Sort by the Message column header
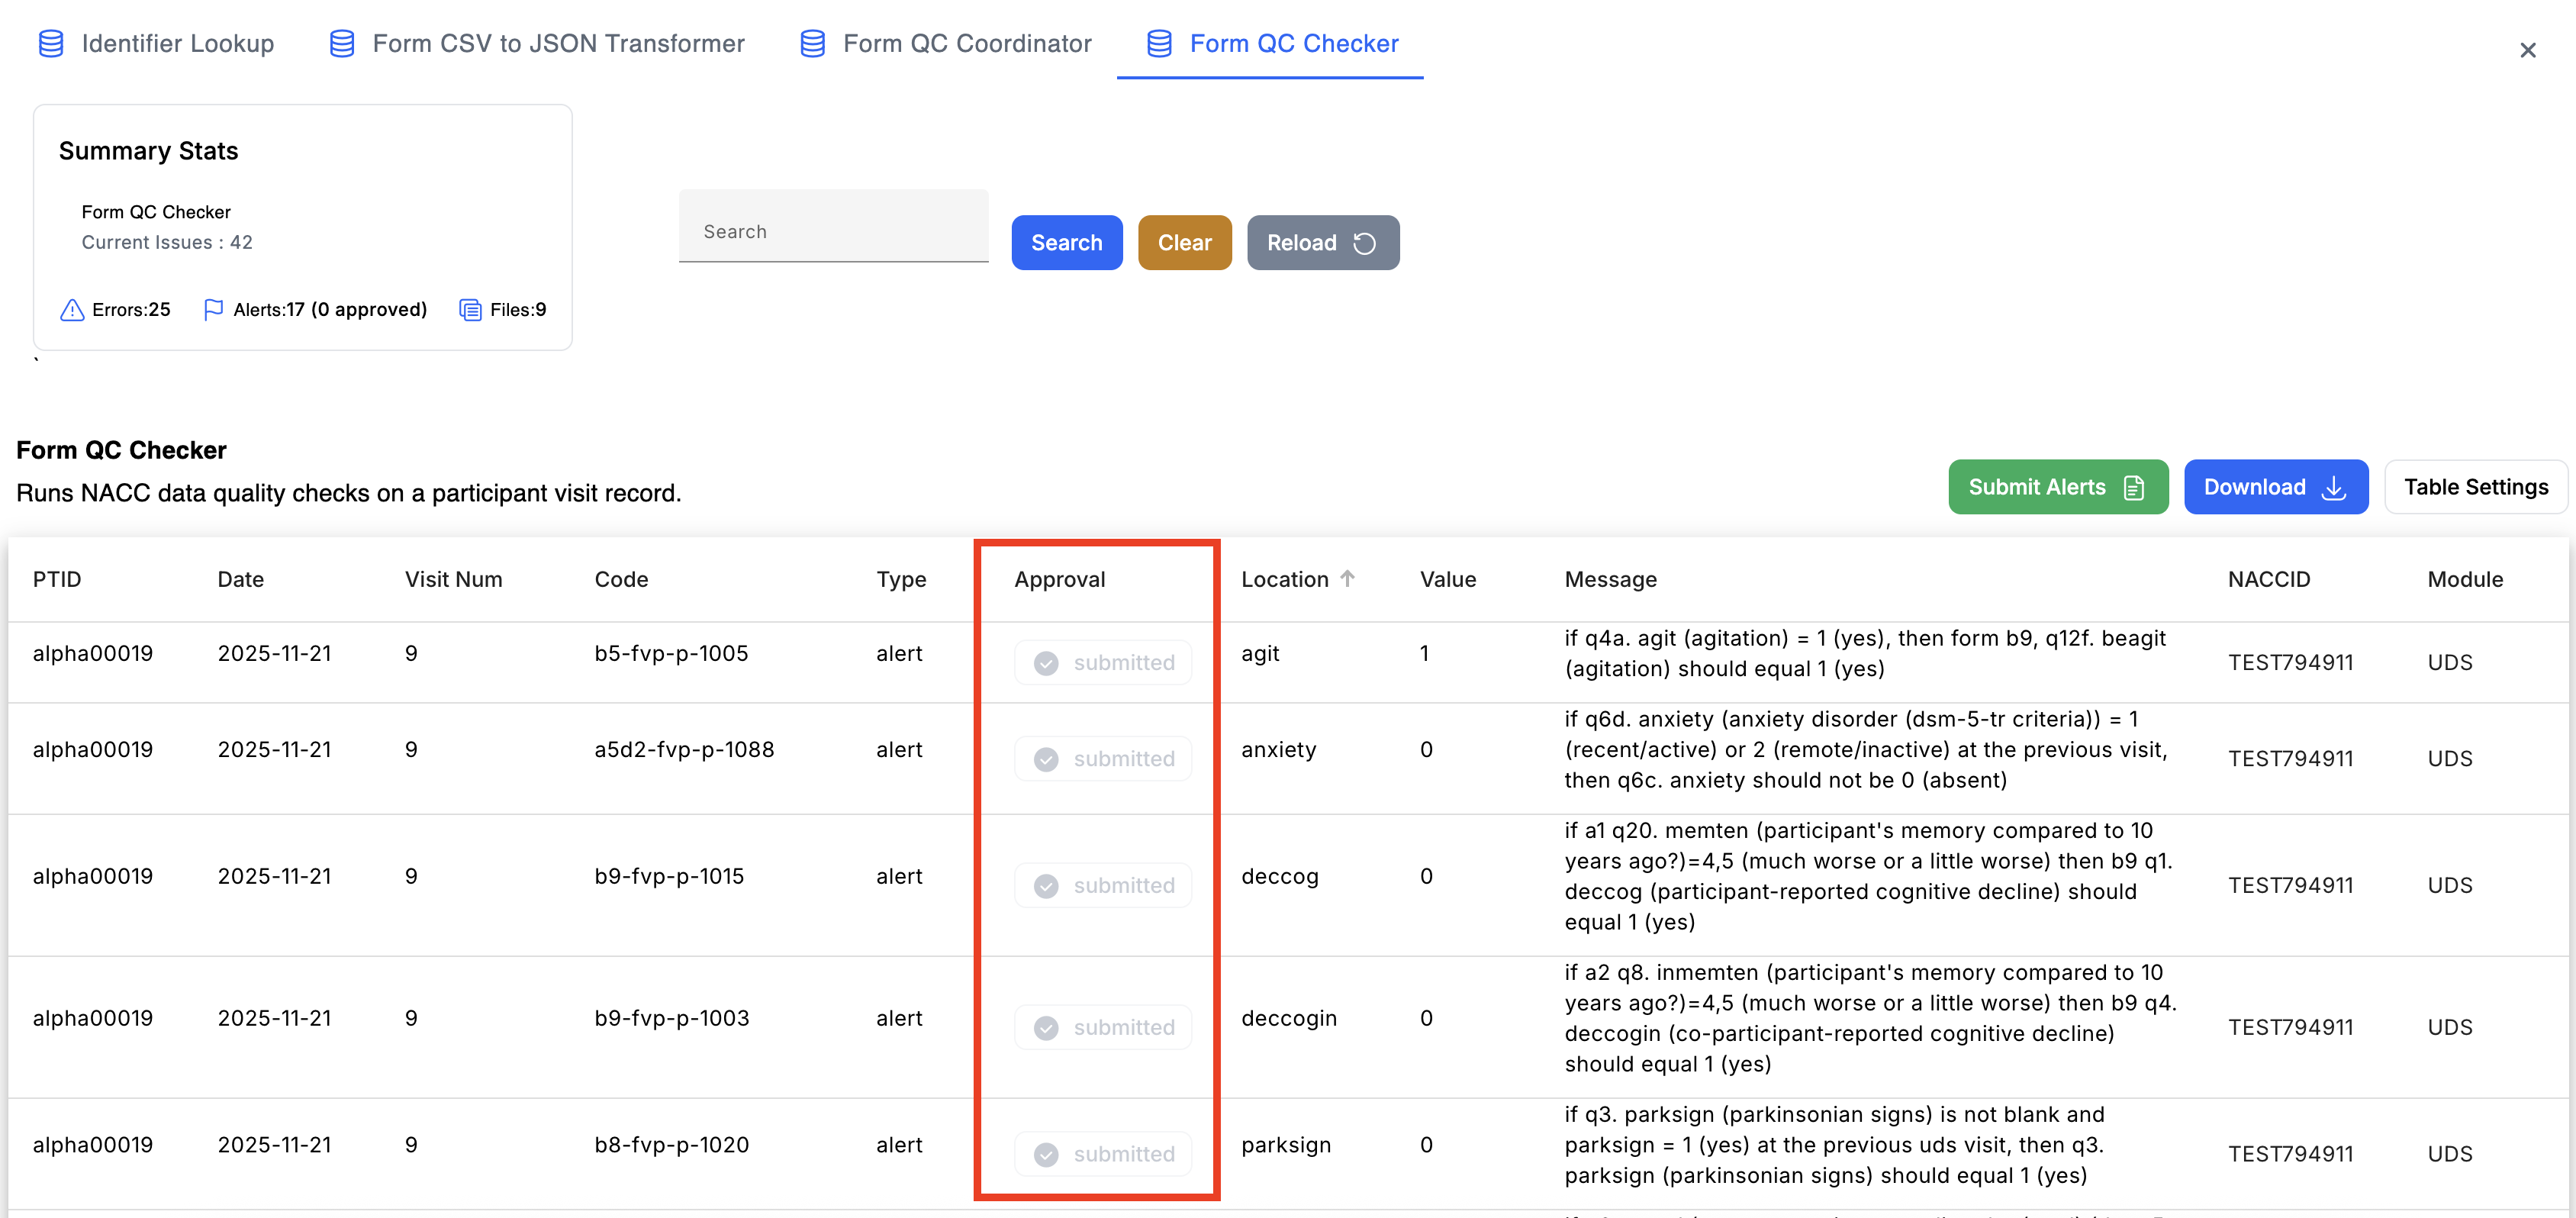 1610,579
